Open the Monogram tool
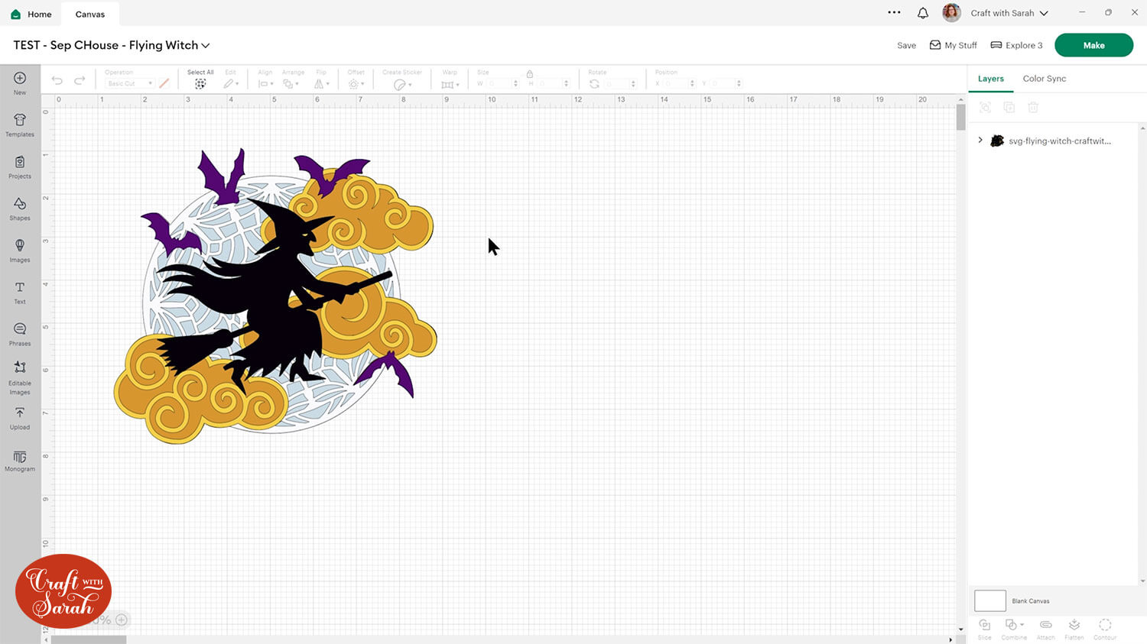Image resolution: width=1147 pixels, height=644 pixels. pyautogui.click(x=20, y=461)
